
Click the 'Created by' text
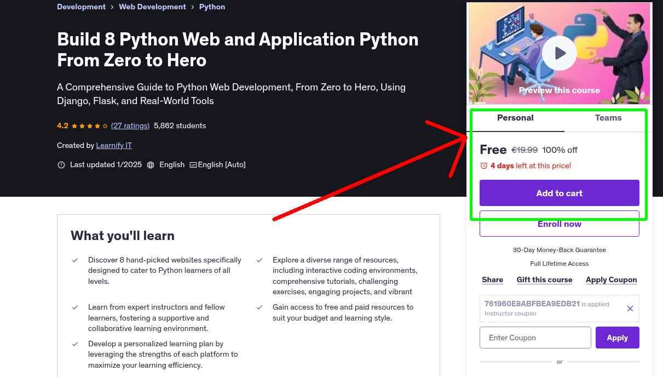[76, 146]
